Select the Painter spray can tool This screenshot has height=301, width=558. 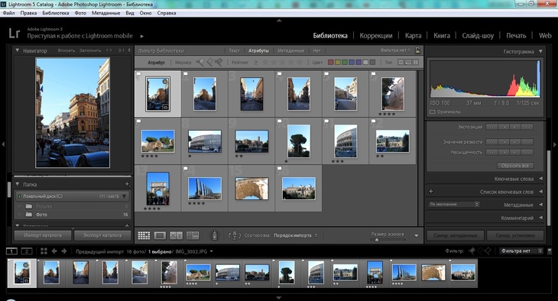click(215, 235)
